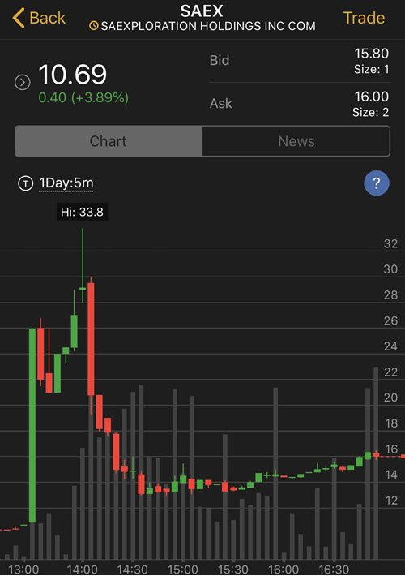Tap the clock icon beside company name
The height and width of the screenshot is (576, 405).
click(93, 26)
